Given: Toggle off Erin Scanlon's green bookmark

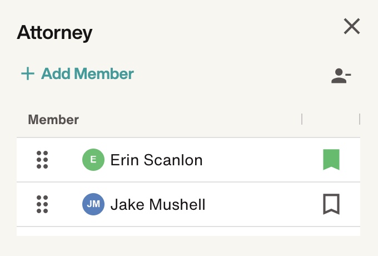Looking at the screenshot, I should 331,160.
